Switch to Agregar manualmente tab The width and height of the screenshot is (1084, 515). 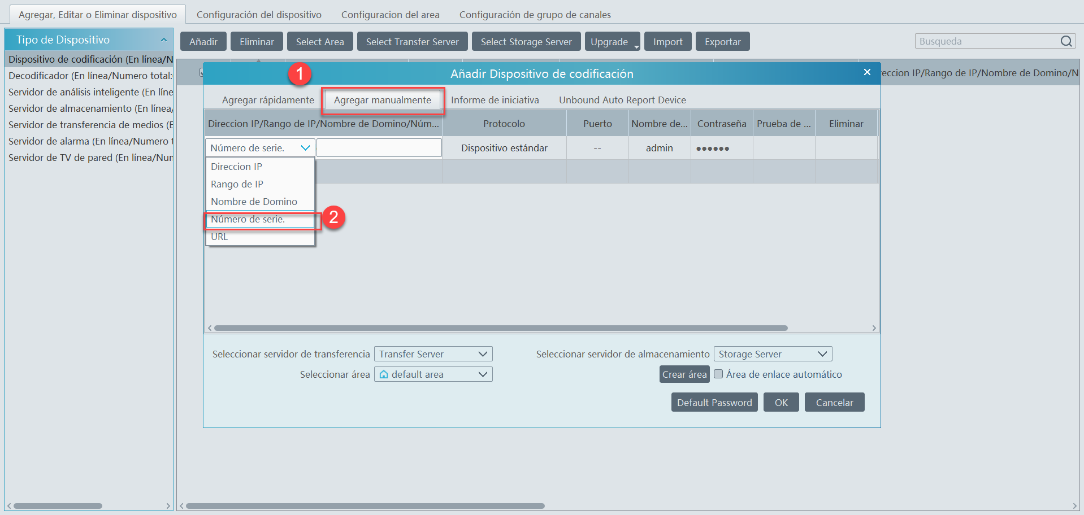(x=382, y=100)
